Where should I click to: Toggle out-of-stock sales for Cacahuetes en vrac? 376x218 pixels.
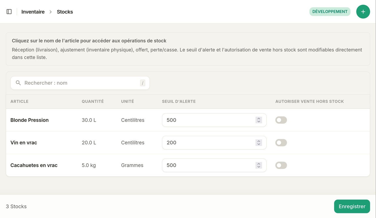(x=281, y=165)
